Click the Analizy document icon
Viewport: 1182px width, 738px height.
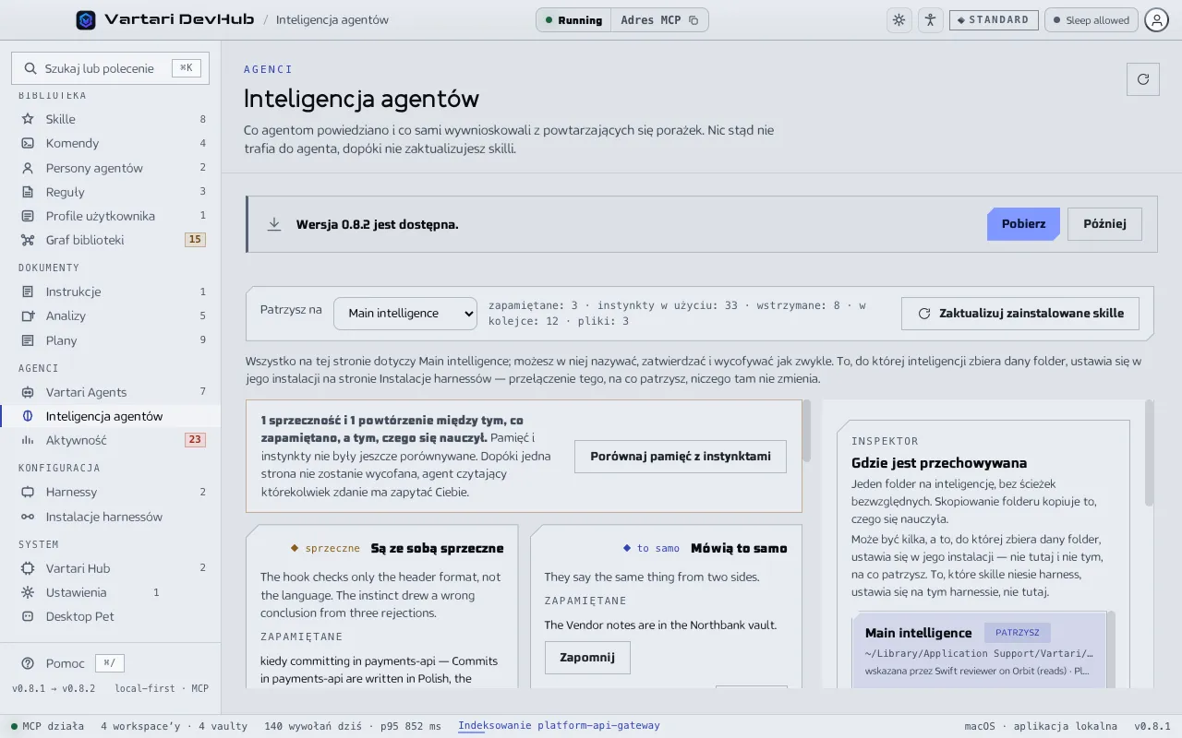pos(28,315)
